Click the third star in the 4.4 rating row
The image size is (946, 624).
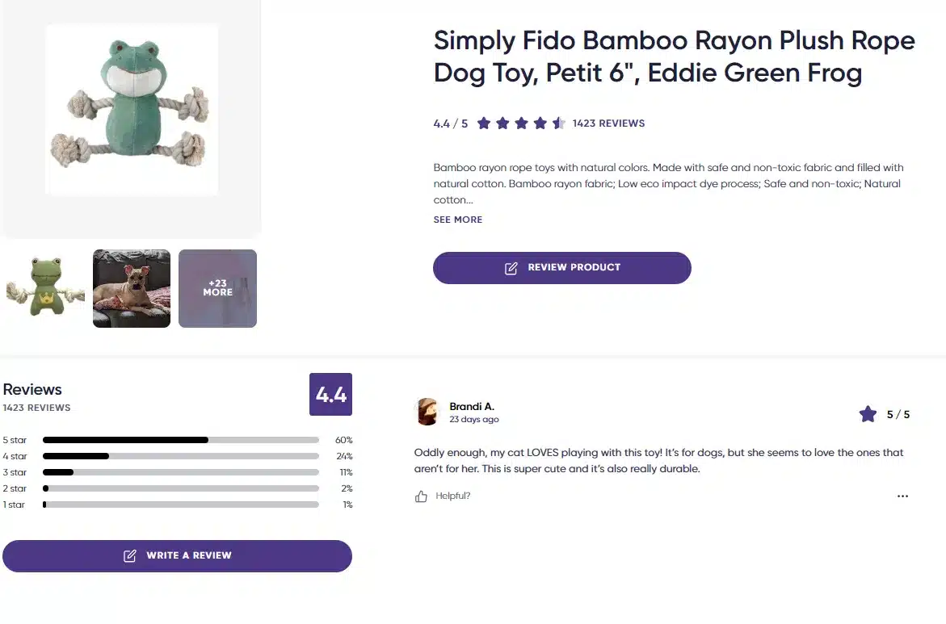point(520,123)
